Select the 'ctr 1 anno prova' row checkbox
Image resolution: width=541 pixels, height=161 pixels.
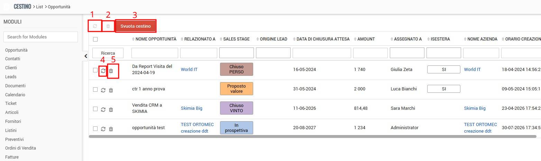(x=95, y=90)
